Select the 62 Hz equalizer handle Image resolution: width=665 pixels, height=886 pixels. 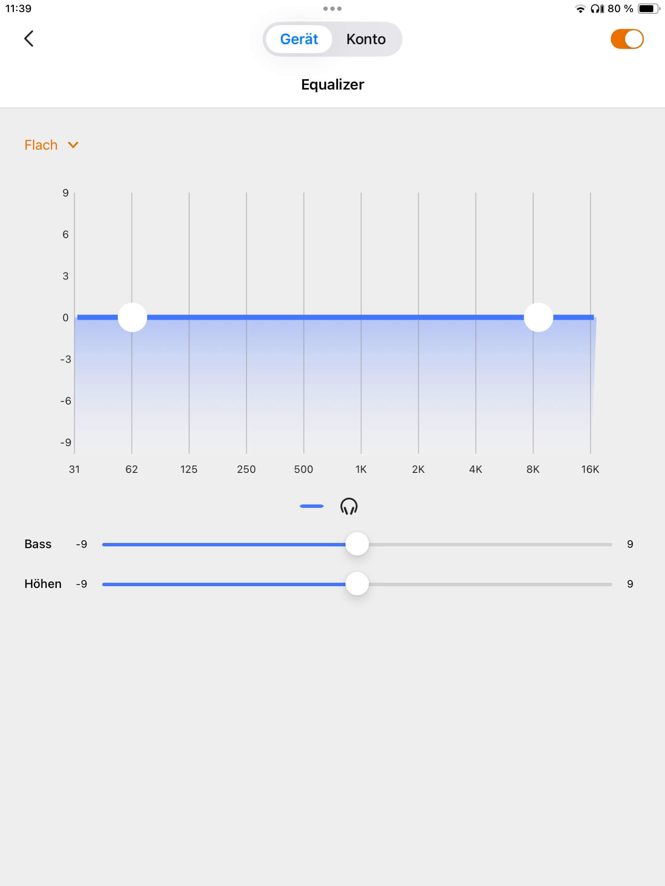132,317
